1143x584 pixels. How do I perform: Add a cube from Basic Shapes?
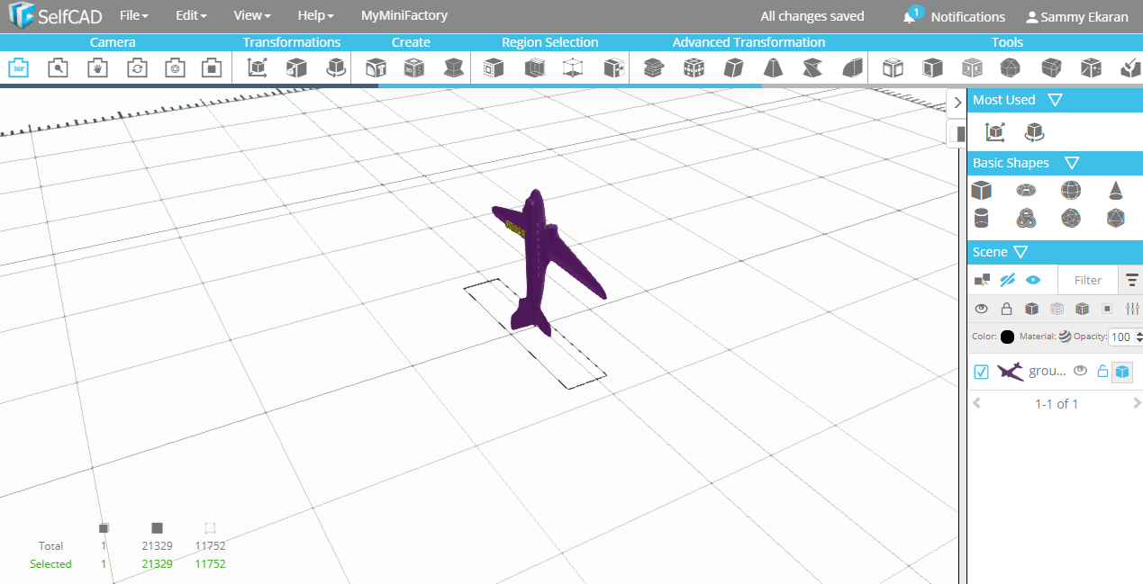(982, 190)
